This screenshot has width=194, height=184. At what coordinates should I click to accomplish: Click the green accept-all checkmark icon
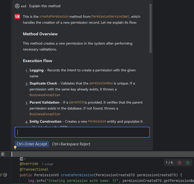[188, 163]
